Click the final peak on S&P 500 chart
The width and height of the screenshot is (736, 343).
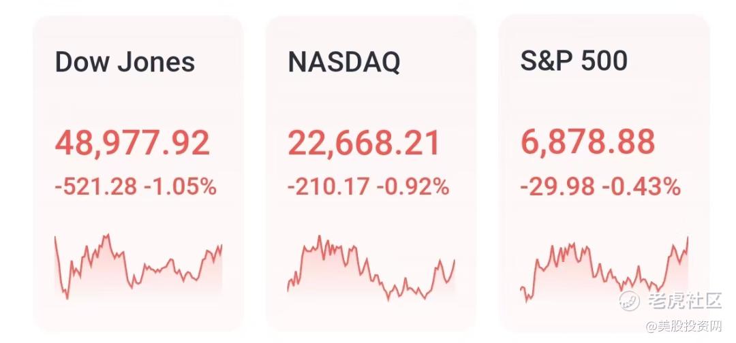tap(687, 238)
